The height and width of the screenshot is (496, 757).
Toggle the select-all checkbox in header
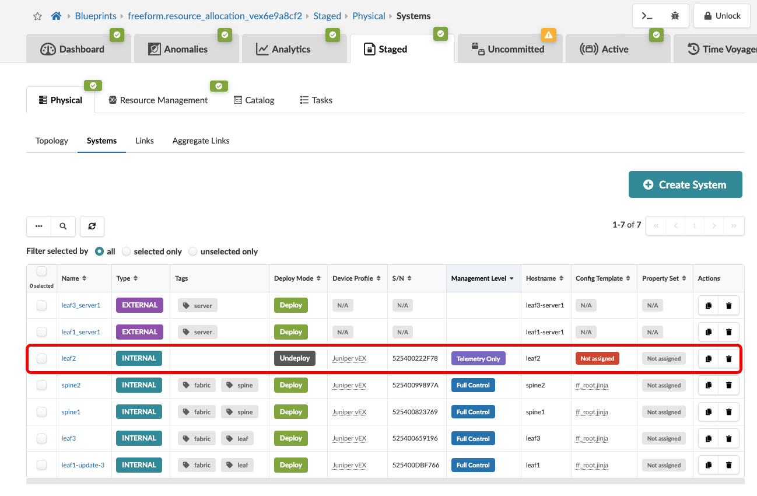click(x=41, y=271)
